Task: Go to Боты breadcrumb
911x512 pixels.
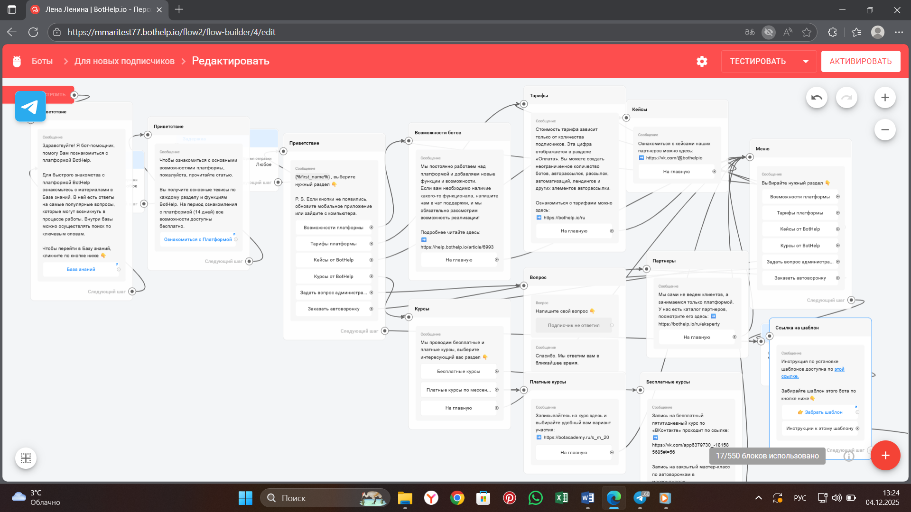Action: click(x=42, y=61)
